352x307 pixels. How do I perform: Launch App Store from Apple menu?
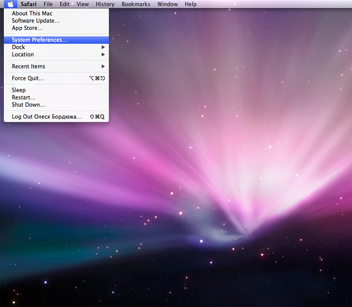(x=27, y=28)
